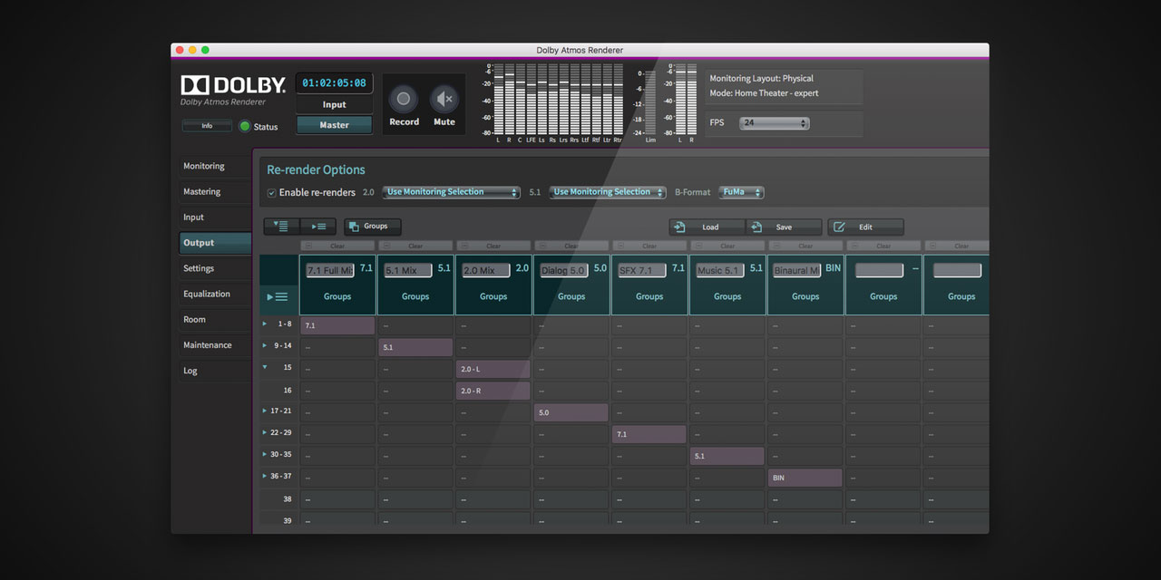Select the BIN cell in row 36 - 37
This screenshot has width=1161, height=580.
pos(805,478)
